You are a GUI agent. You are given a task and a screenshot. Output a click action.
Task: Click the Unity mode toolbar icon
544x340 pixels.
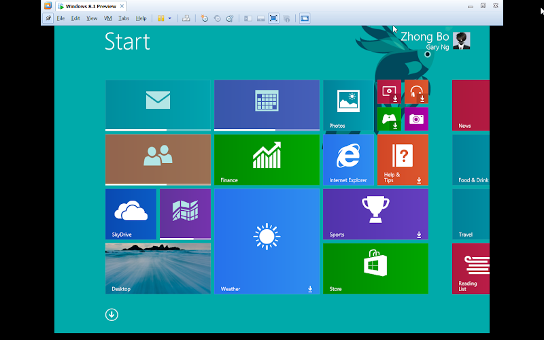click(x=286, y=18)
